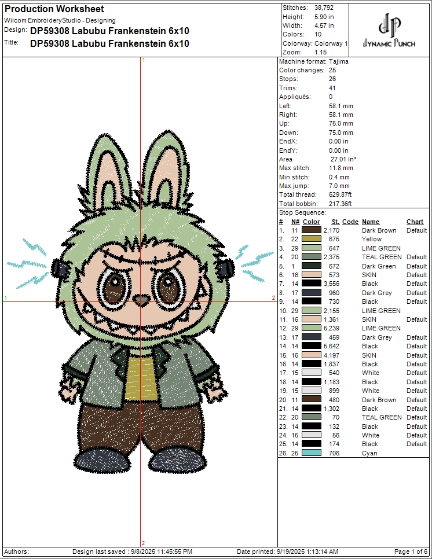The image size is (432, 559).
Task: Click the Dark Grey swatch in row 8
Action: pyautogui.click(x=312, y=293)
